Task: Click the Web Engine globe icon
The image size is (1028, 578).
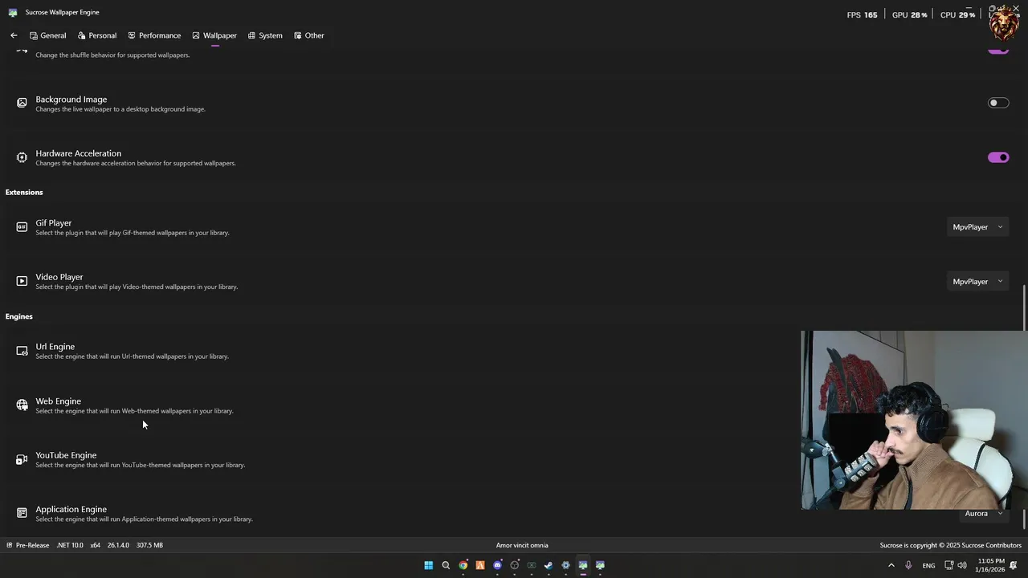Action: pyautogui.click(x=22, y=405)
